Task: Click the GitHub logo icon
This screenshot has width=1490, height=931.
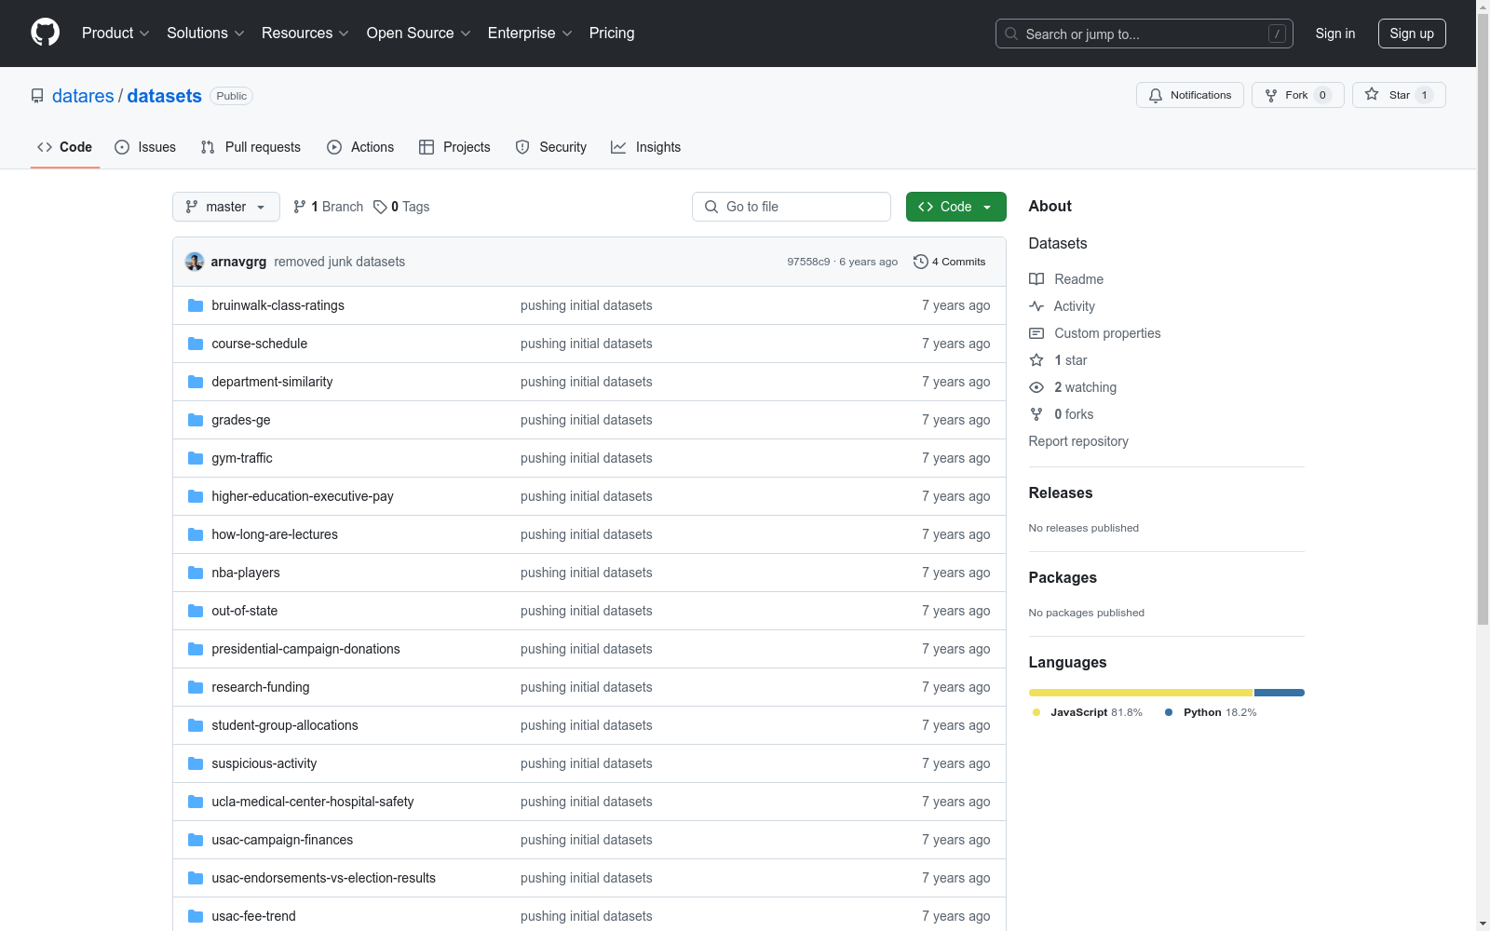Action: coord(45,33)
